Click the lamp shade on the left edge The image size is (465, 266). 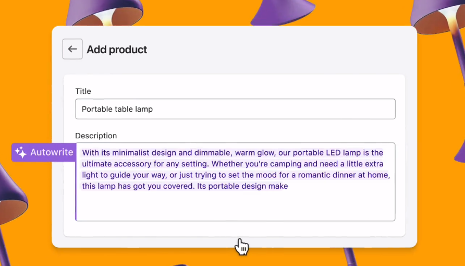point(12,196)
